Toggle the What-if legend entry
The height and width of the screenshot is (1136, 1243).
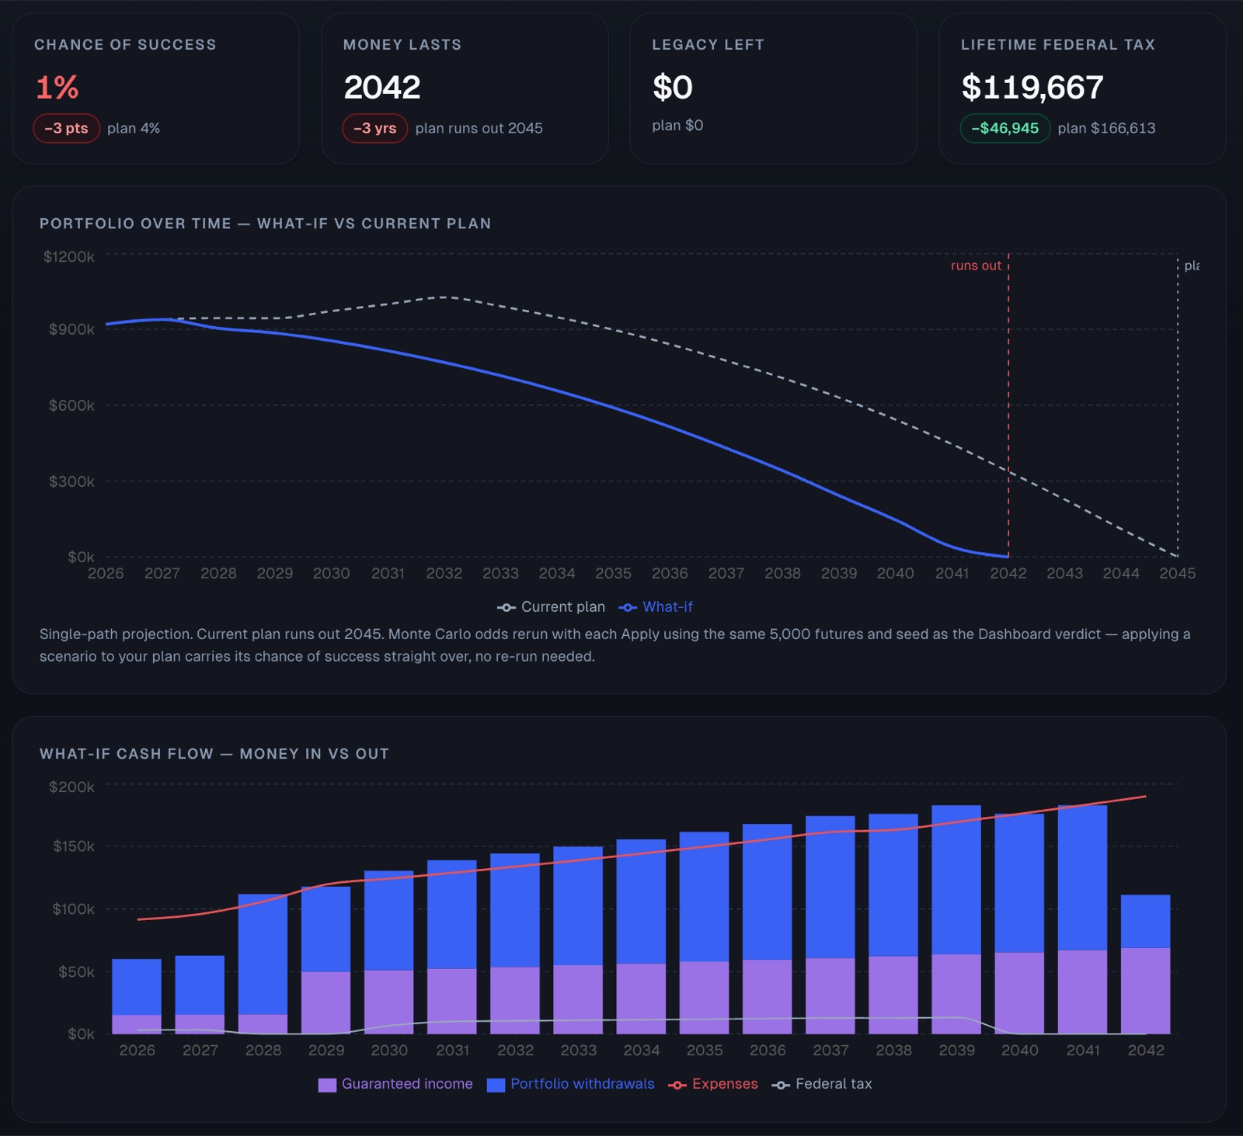(656, 607)
